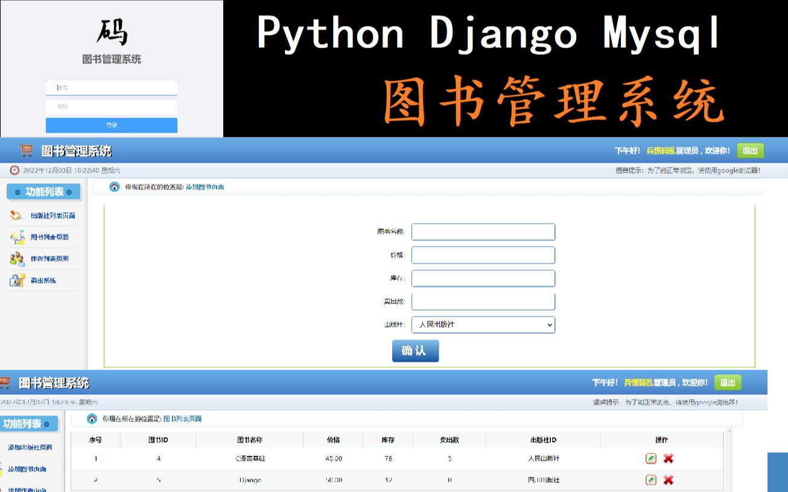
Task: Click the C语言基础 book name cell
Action: tap(250, 459)
